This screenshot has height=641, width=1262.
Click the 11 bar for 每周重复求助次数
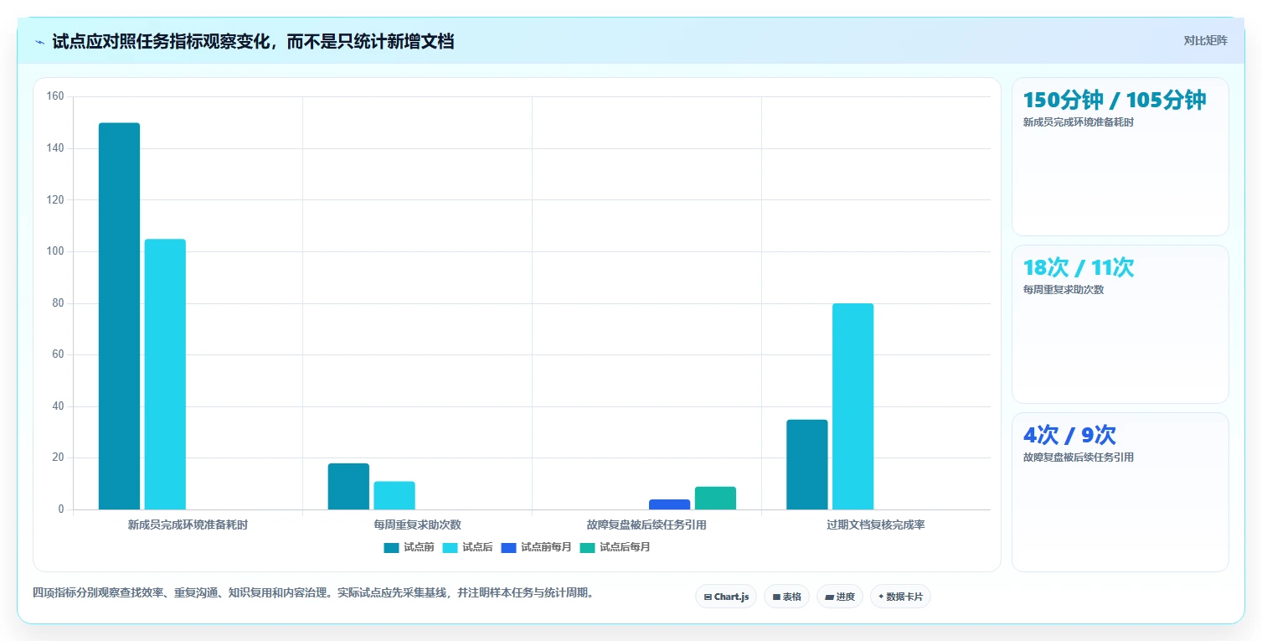pyautogui.click(x=394, y=495)
